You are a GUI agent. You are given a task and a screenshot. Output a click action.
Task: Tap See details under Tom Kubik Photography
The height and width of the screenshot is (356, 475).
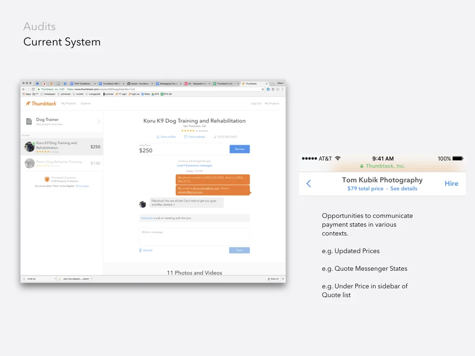pyautogui.click(x=404, y=189)
